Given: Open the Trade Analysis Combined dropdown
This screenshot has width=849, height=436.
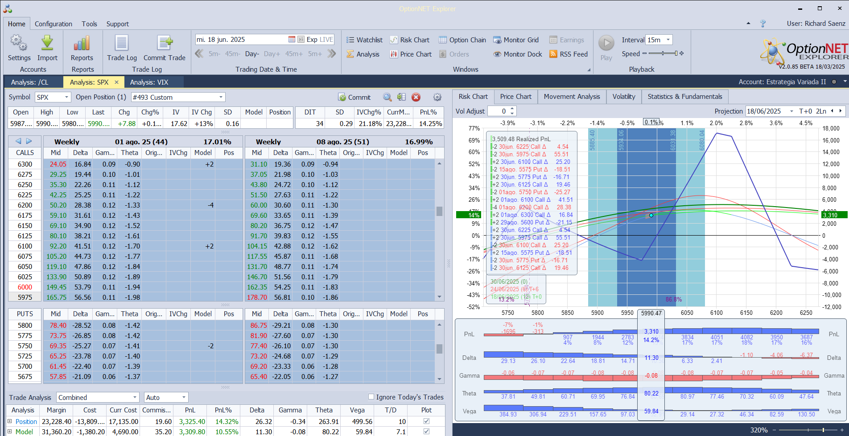Looking at the screenshot, I should 135,397.
